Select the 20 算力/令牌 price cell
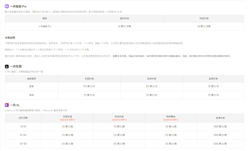251x151 pixels. (124, 26)
